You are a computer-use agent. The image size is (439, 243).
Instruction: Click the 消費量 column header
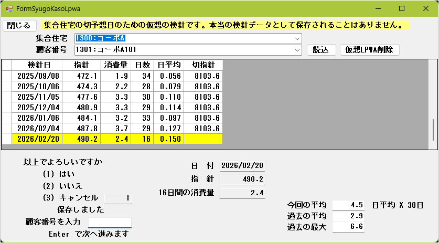(116, 65)
